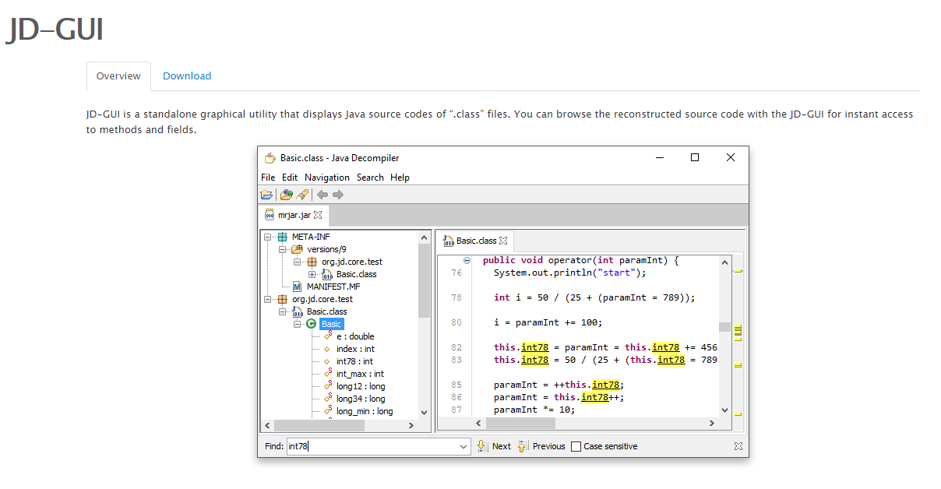Collapse the top-level org.jd.core.test node

(268, 299)
